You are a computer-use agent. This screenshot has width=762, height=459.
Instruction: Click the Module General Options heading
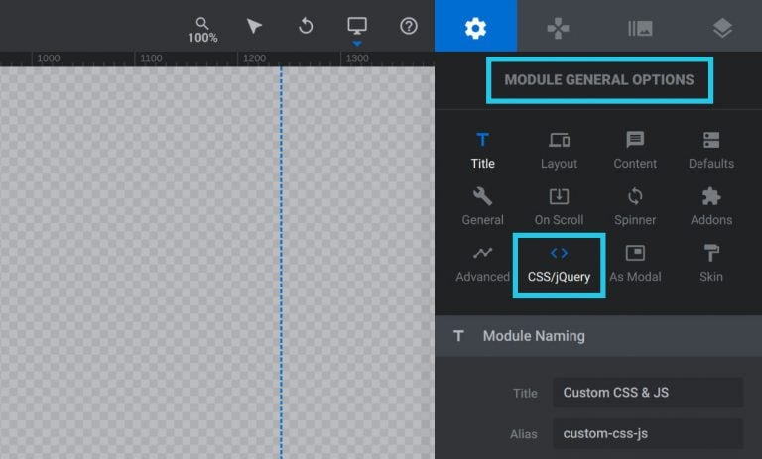click(599, 80)
